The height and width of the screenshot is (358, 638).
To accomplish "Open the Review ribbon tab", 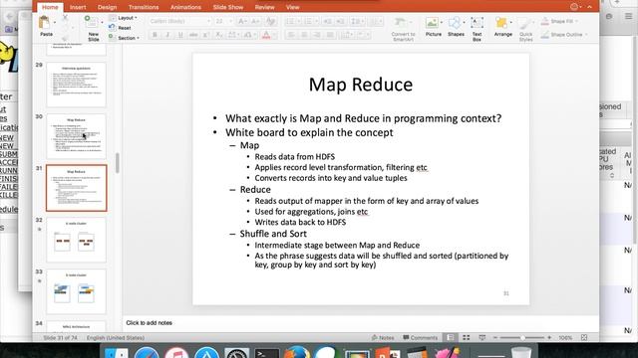I will (264, 7).
